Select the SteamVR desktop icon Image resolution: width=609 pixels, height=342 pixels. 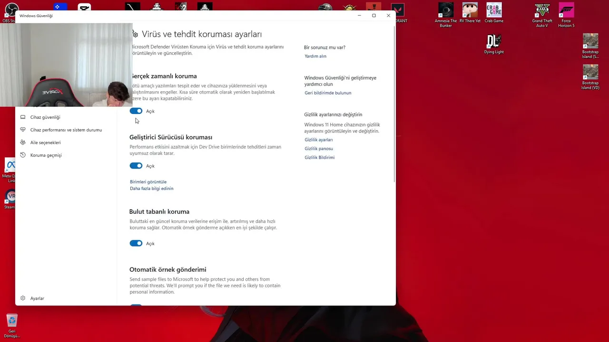coord(10,199)
